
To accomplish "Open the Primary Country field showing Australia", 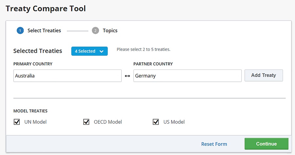I will pos(67,76).
